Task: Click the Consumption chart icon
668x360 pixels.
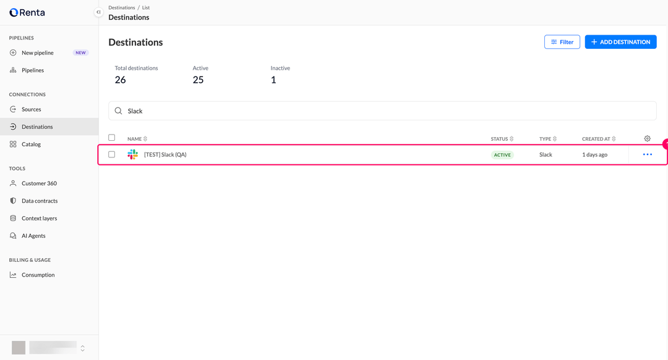Action: tap(13, 275)
